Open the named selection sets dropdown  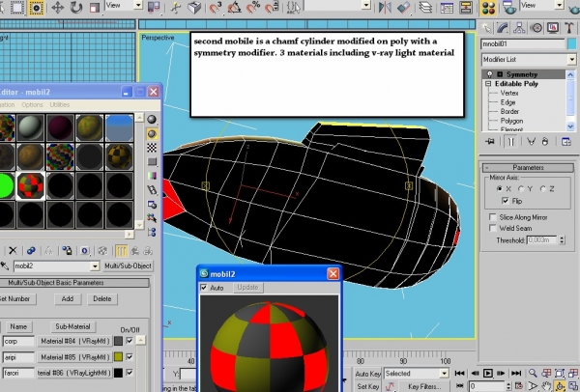point(366,5)
